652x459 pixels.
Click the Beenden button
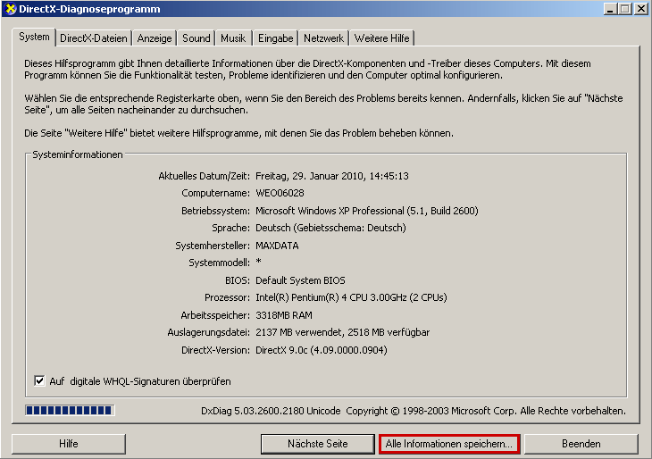coord(581,444)
